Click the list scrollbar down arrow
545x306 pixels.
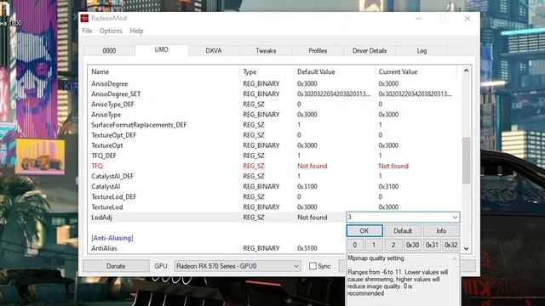(466, 248)
